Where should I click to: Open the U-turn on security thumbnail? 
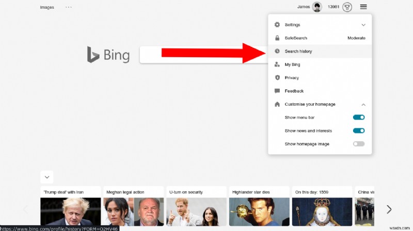(x=197, y=212)
